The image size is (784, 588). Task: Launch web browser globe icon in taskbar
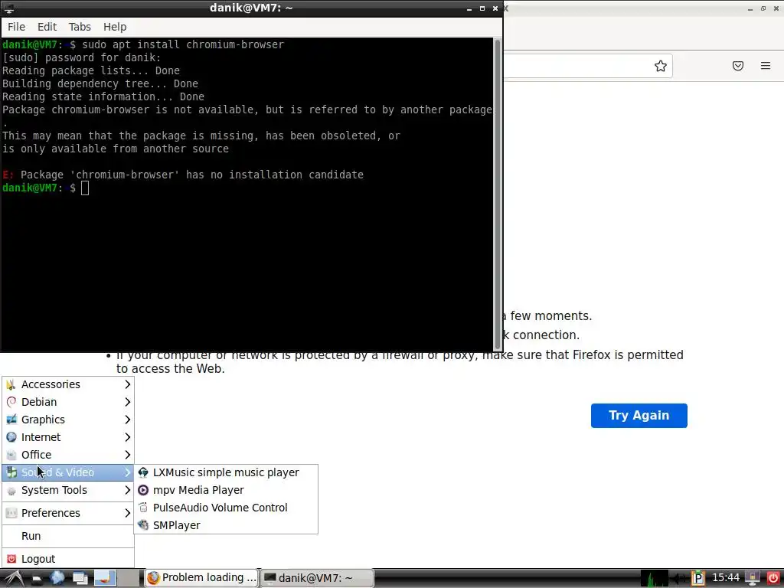(57, 578)
